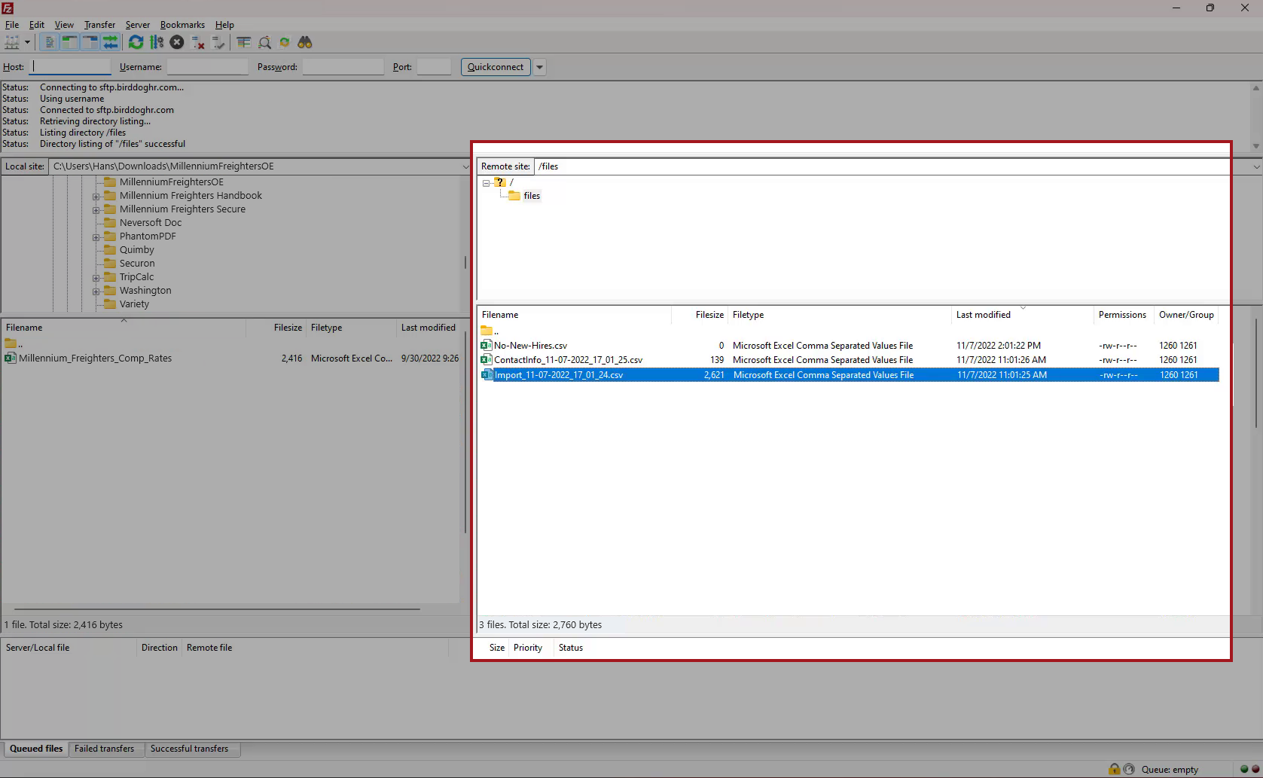This screenshot has height=778, width=1263.
Task: Select the Millennium_Freighters_Comp_Rates local file
Action: coord(231,358)
